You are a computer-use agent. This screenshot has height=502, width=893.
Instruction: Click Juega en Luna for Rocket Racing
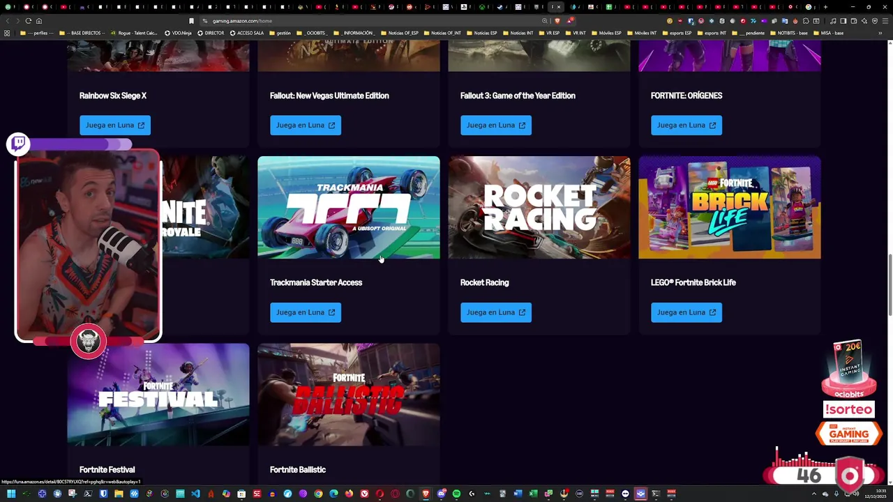[x=496, y=312]
